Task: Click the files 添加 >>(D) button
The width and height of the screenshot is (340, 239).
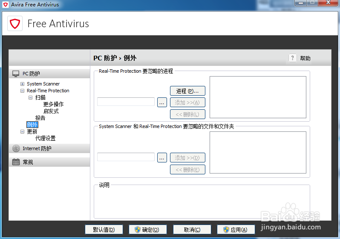Action: (187, 158)
